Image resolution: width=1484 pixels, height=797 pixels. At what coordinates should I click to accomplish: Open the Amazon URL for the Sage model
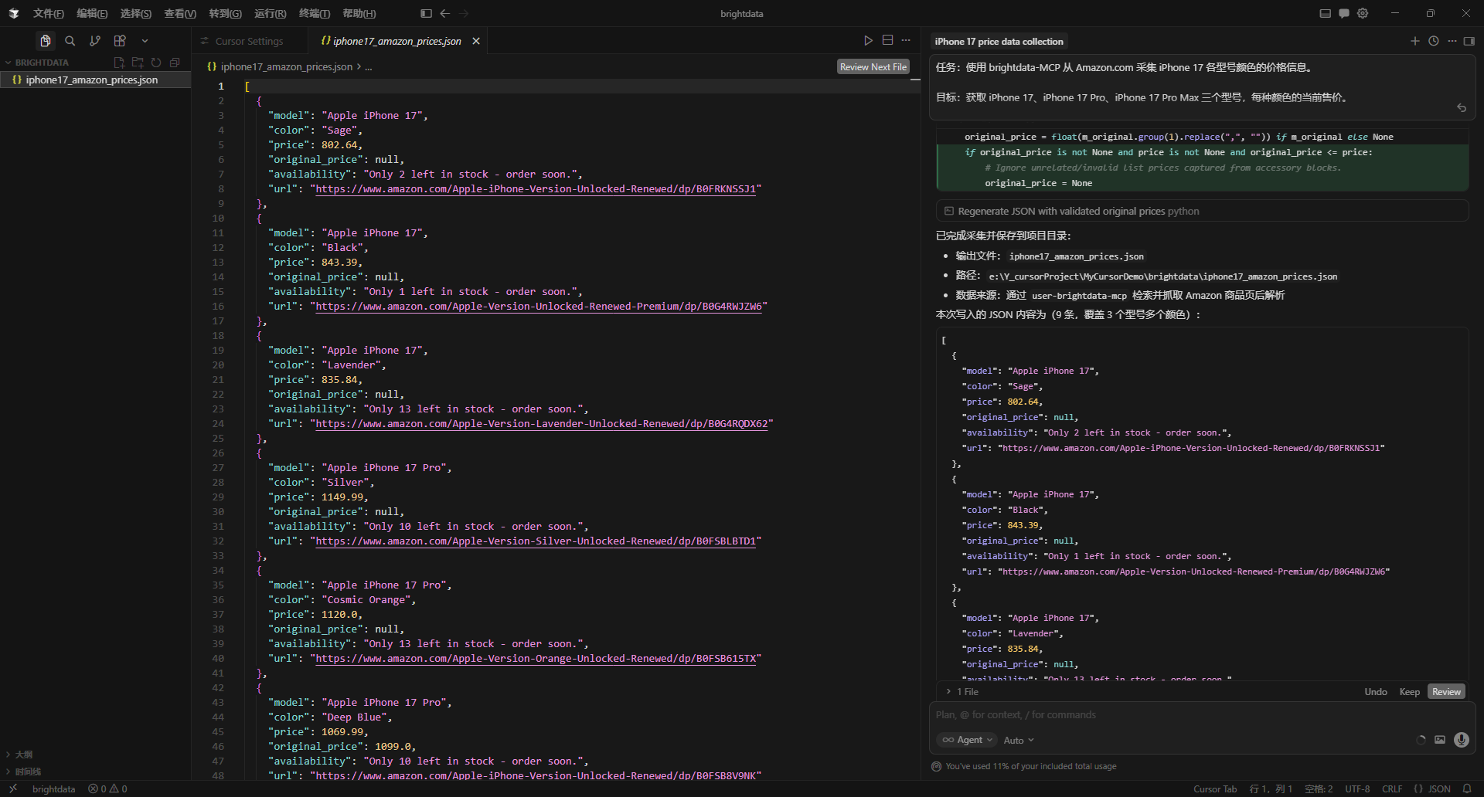tap(535, 189)
